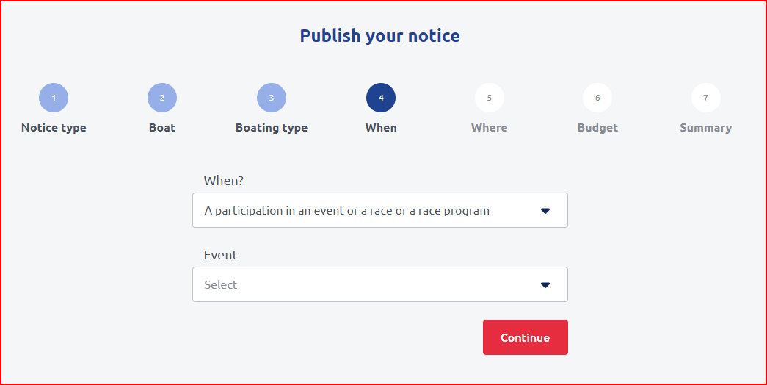The height and width of the screenshot is (385, 767).
Task: Click the Publish your notice heading
Action: [x=380, y=35]
